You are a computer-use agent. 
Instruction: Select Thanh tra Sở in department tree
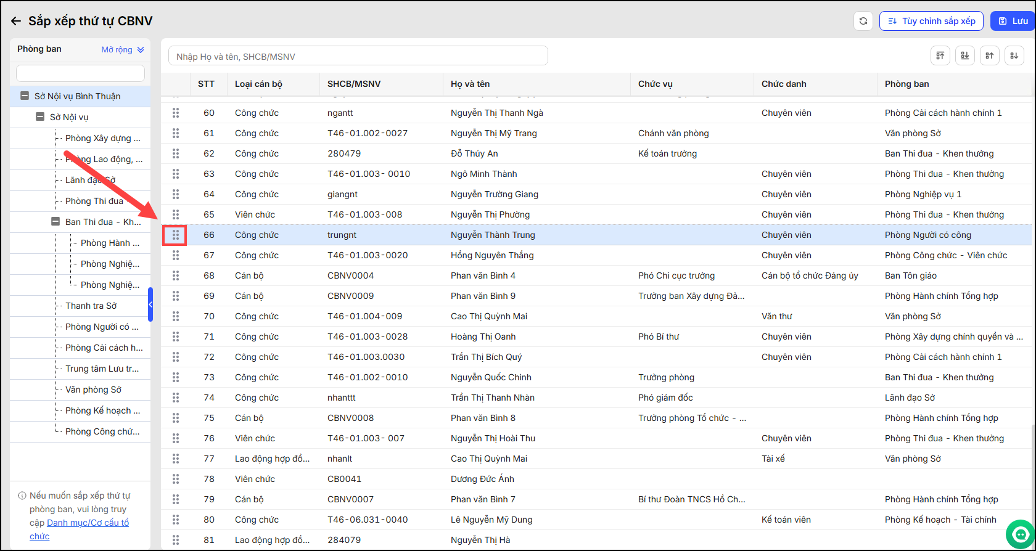pos(91,306)
